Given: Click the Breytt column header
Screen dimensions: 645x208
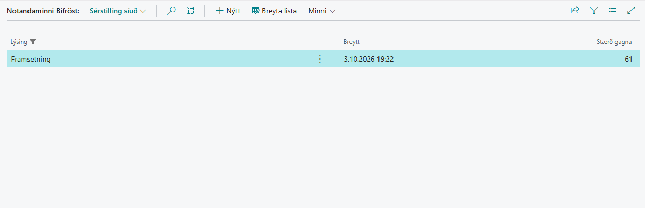Looking at the screenshot, I should [x=352, y=42].
